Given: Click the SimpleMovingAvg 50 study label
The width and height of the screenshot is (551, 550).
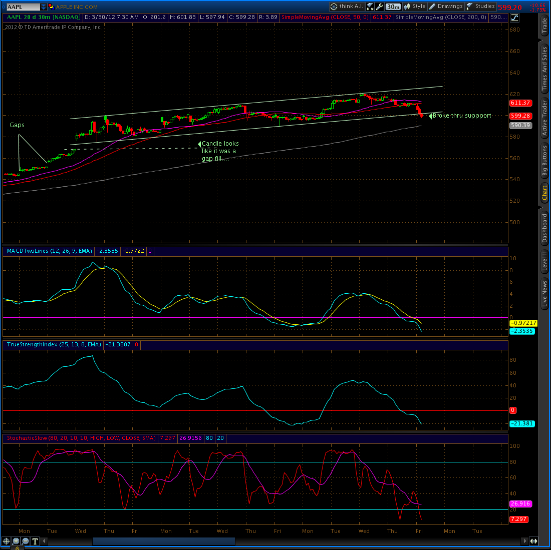Looking at the screenshot, I should (325, 17).
